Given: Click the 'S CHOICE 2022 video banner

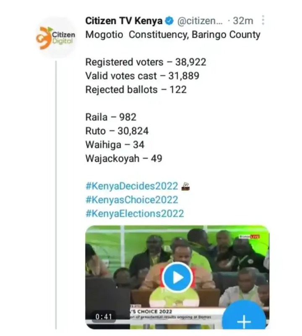Looking at the screenshot, I should pos(151,311).
